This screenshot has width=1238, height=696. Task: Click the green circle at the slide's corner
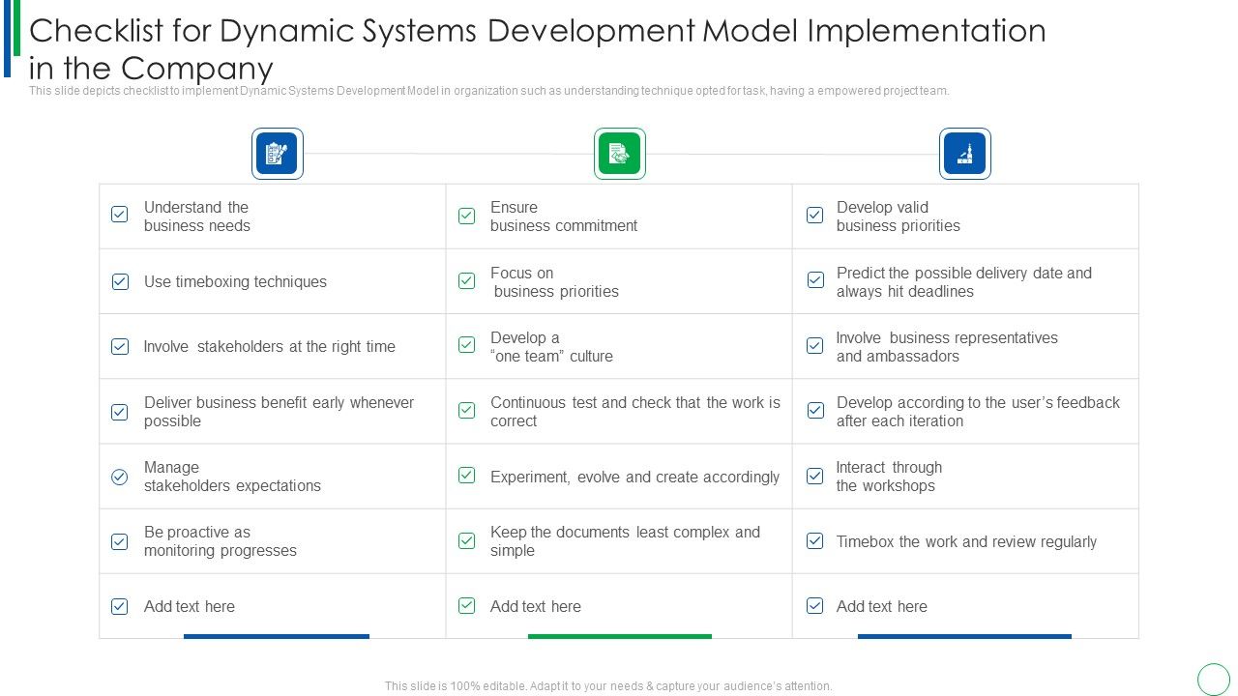pos(1214,680)
